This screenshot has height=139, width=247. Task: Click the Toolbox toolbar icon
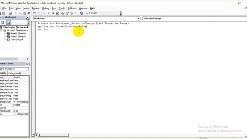pyautogui.click(x=76, y=14)
